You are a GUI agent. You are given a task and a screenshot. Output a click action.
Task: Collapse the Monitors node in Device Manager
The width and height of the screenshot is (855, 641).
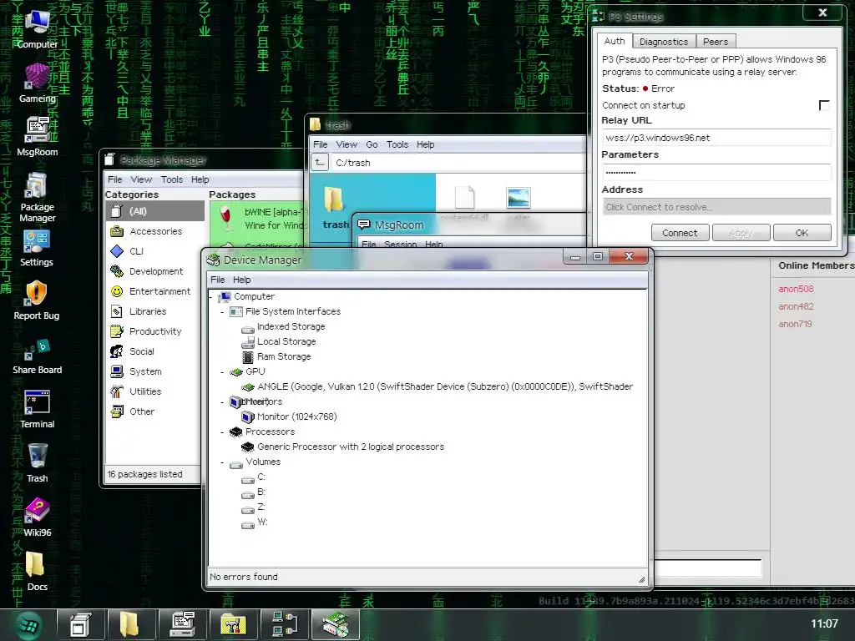(x=222, y=402)
